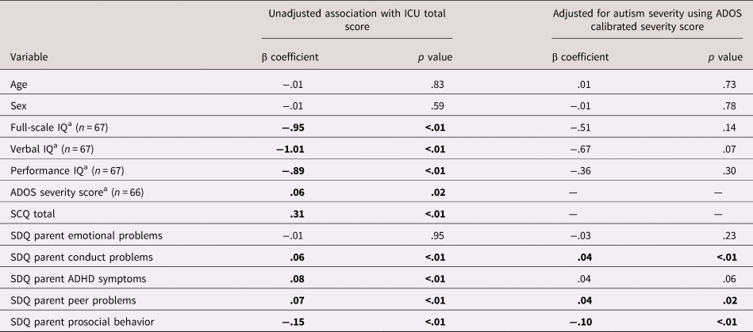Click the 'Variable' column header
Screen dimensions: 753x332
[29, 57]
